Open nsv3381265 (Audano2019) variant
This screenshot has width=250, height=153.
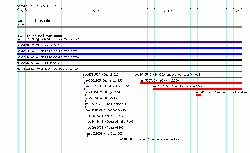point(103,80)
